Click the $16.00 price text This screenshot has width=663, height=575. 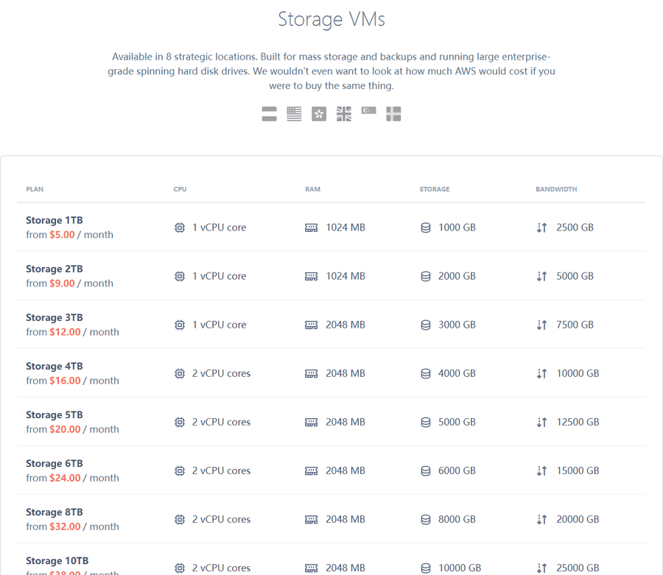pos(65,381)
